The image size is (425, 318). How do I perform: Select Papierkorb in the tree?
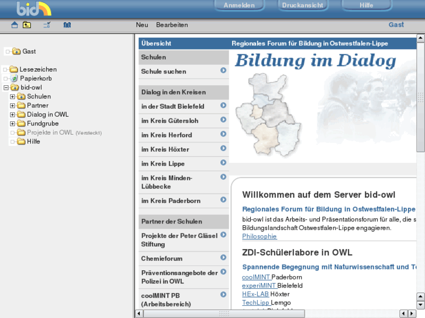coord(36,79)
